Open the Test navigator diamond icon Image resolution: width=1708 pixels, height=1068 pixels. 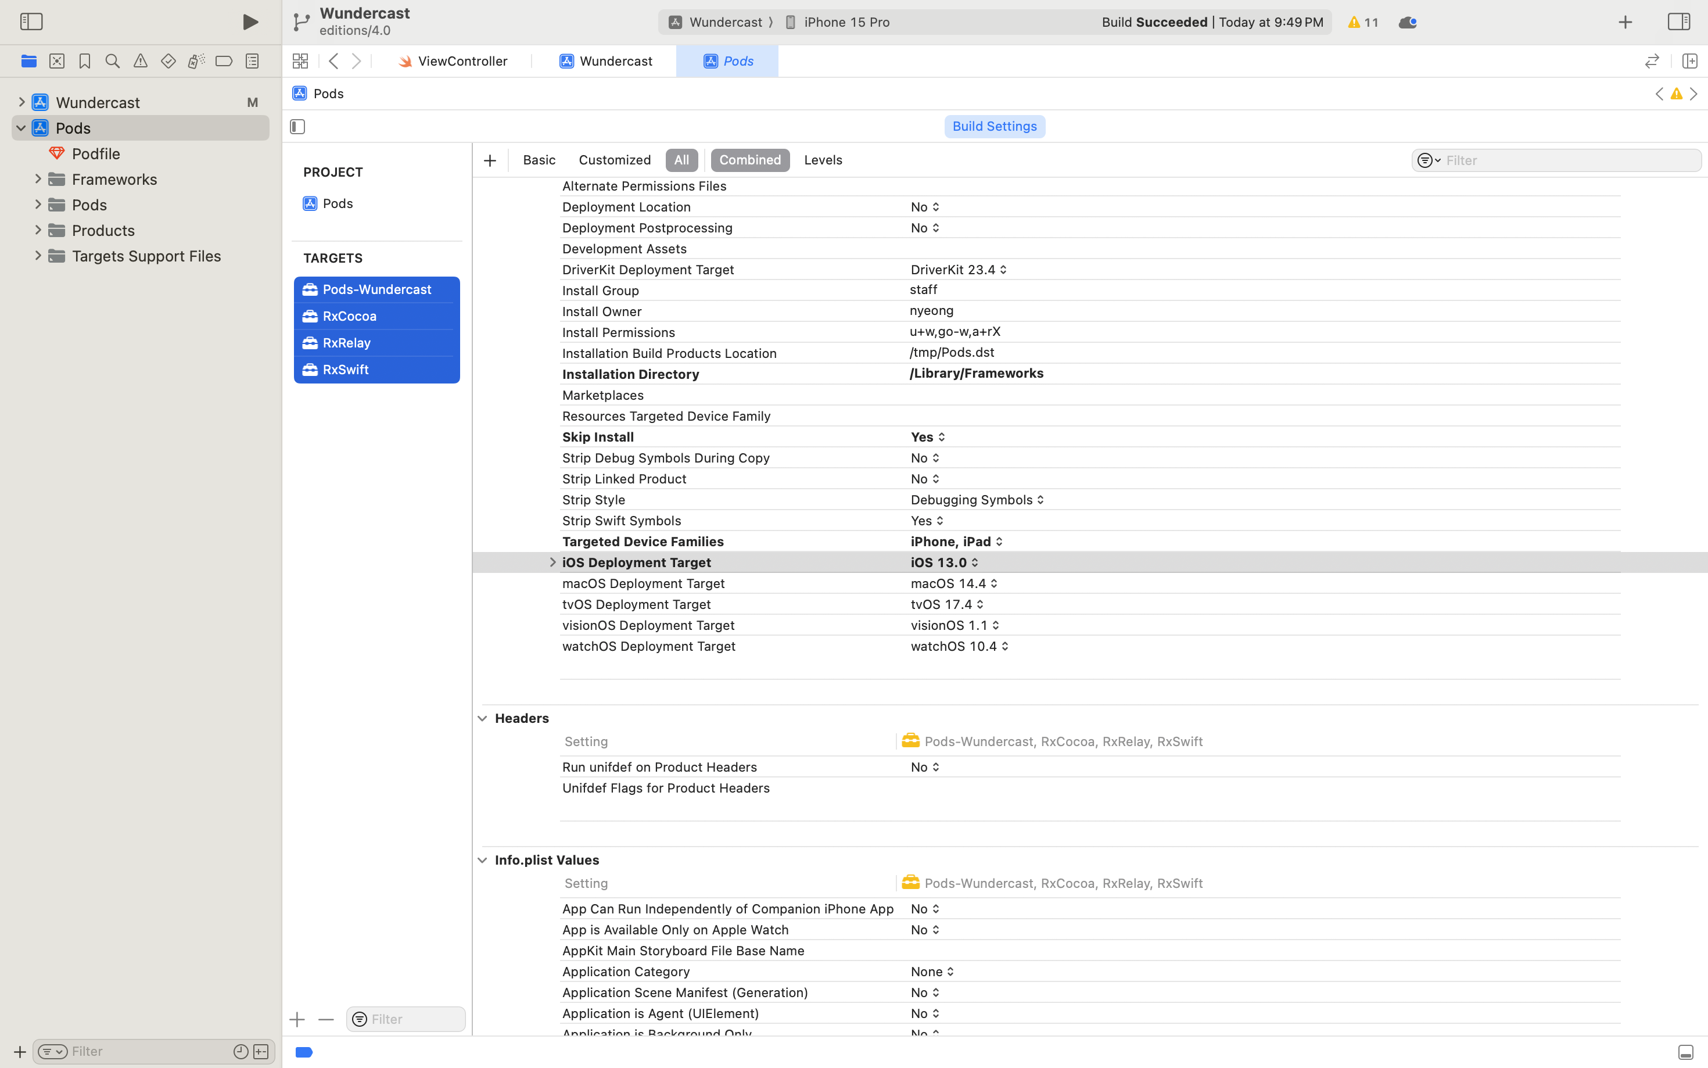click(168, 62)
